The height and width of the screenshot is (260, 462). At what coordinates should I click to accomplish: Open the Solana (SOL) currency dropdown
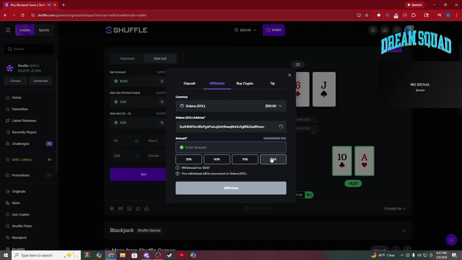[x=231, y=106]
